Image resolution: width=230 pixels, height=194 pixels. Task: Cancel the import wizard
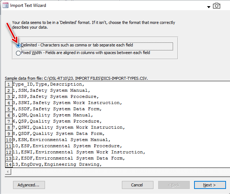pyautogui.click(x=137, y=185)
